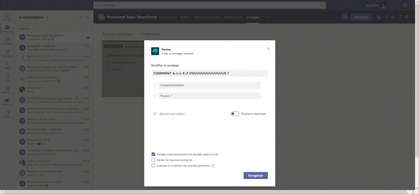Open the Appels phone icon

[x=7, y=64]
